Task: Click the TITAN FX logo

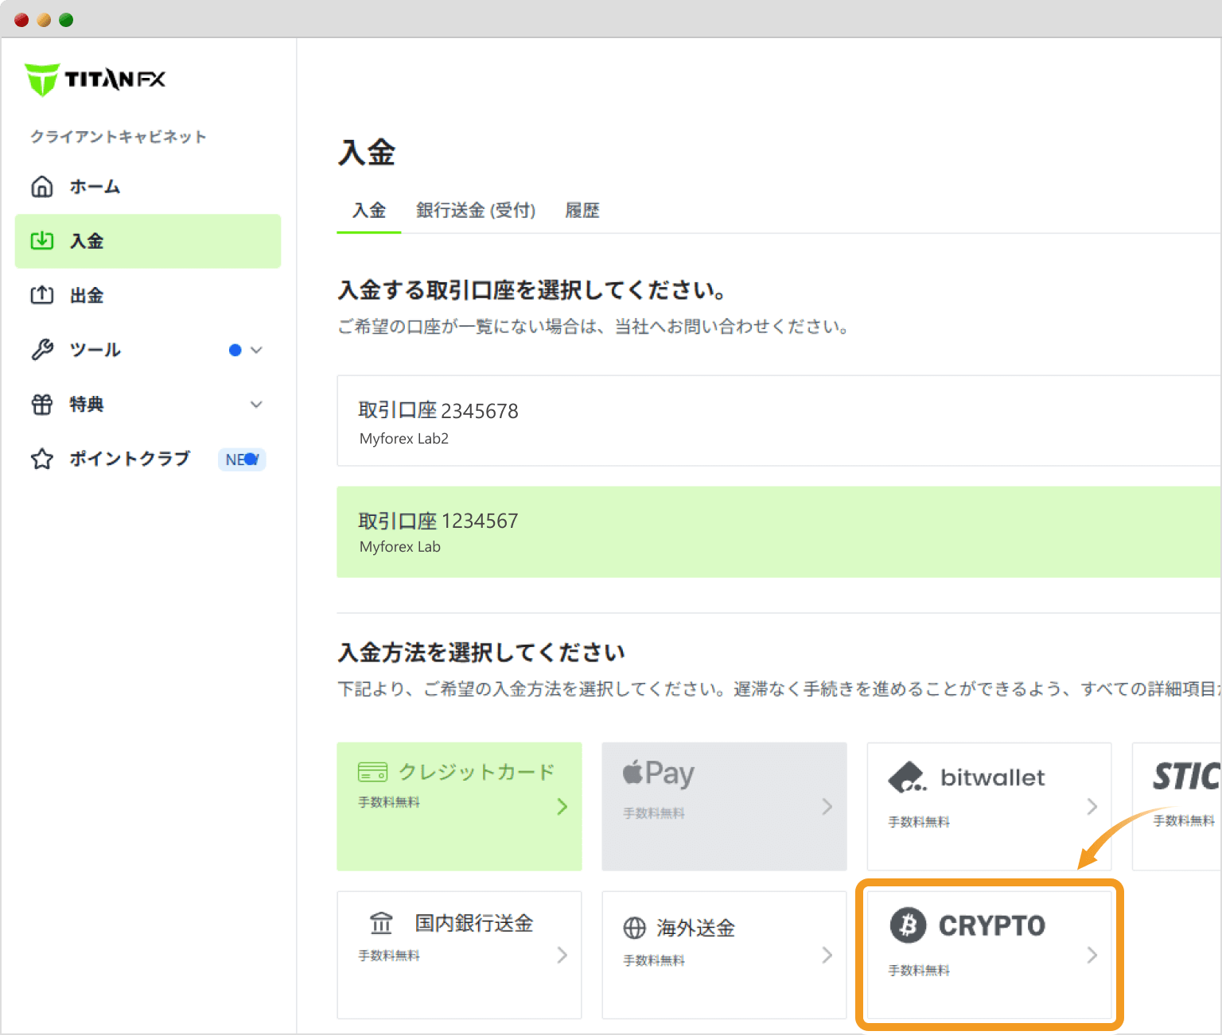Action: click(x=95, y=79)
